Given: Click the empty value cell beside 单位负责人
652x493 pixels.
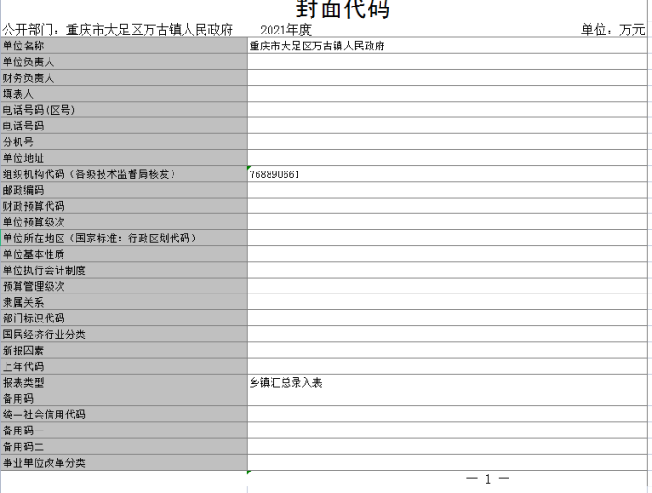Looking at the screenshot, I should pyautogui.click(x=448, y=62).
